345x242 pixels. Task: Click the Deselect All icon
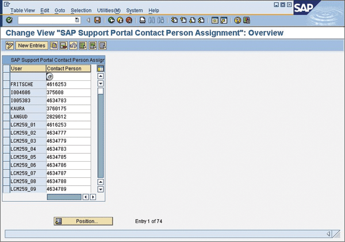(102, 46)
